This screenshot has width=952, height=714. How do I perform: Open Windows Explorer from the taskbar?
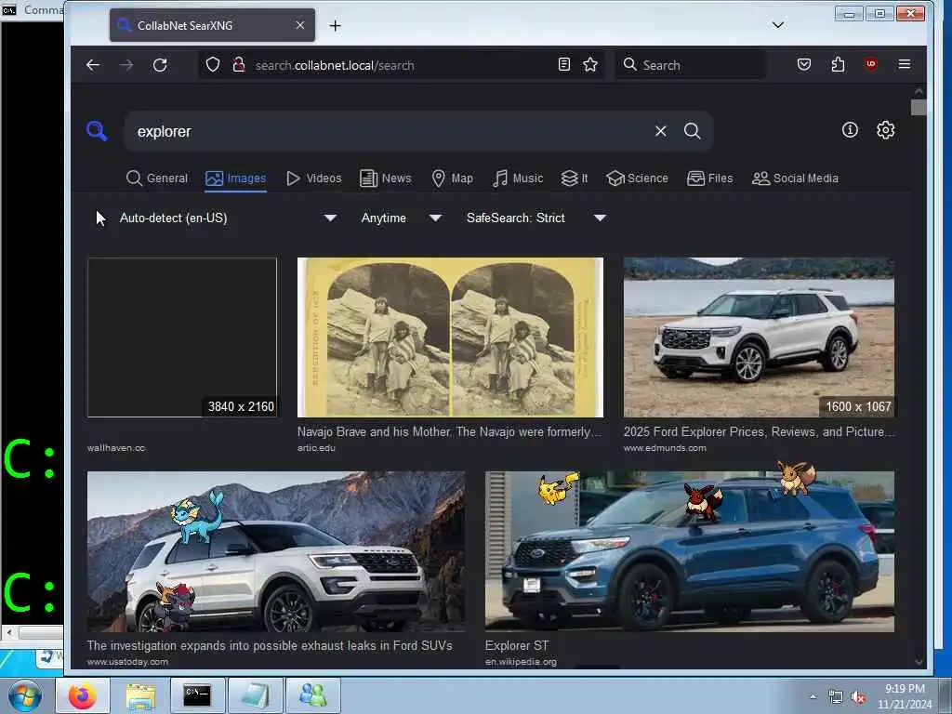[140, 695]
